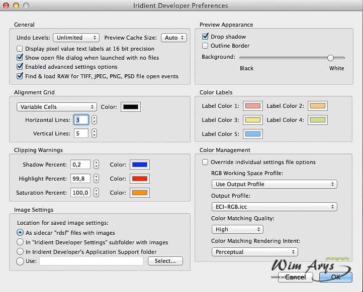Image resolution: width=363 pixels, height=292 pixels.
Task: Select Iridient Developer Settings subfolder radio option
Action: point(20,242)
